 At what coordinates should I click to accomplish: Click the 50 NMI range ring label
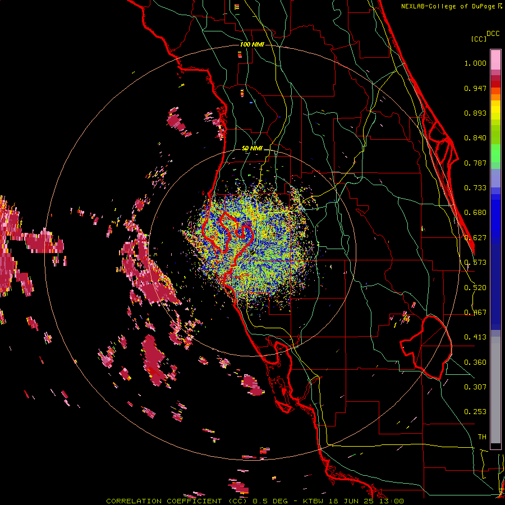tap(252, 149)
